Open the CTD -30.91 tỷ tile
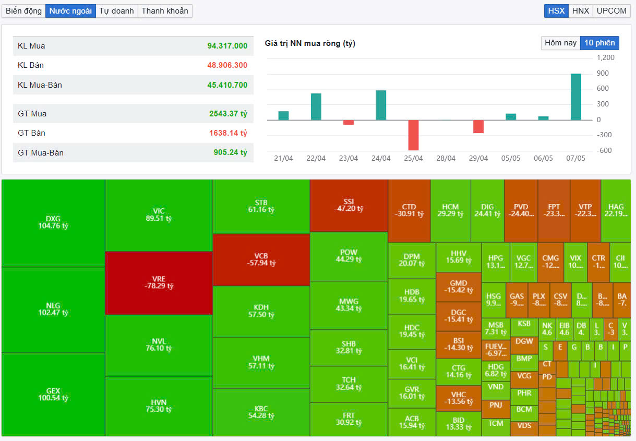Viewport: 636px width, 441px height. pyautogui.click(x=409, y=211)
